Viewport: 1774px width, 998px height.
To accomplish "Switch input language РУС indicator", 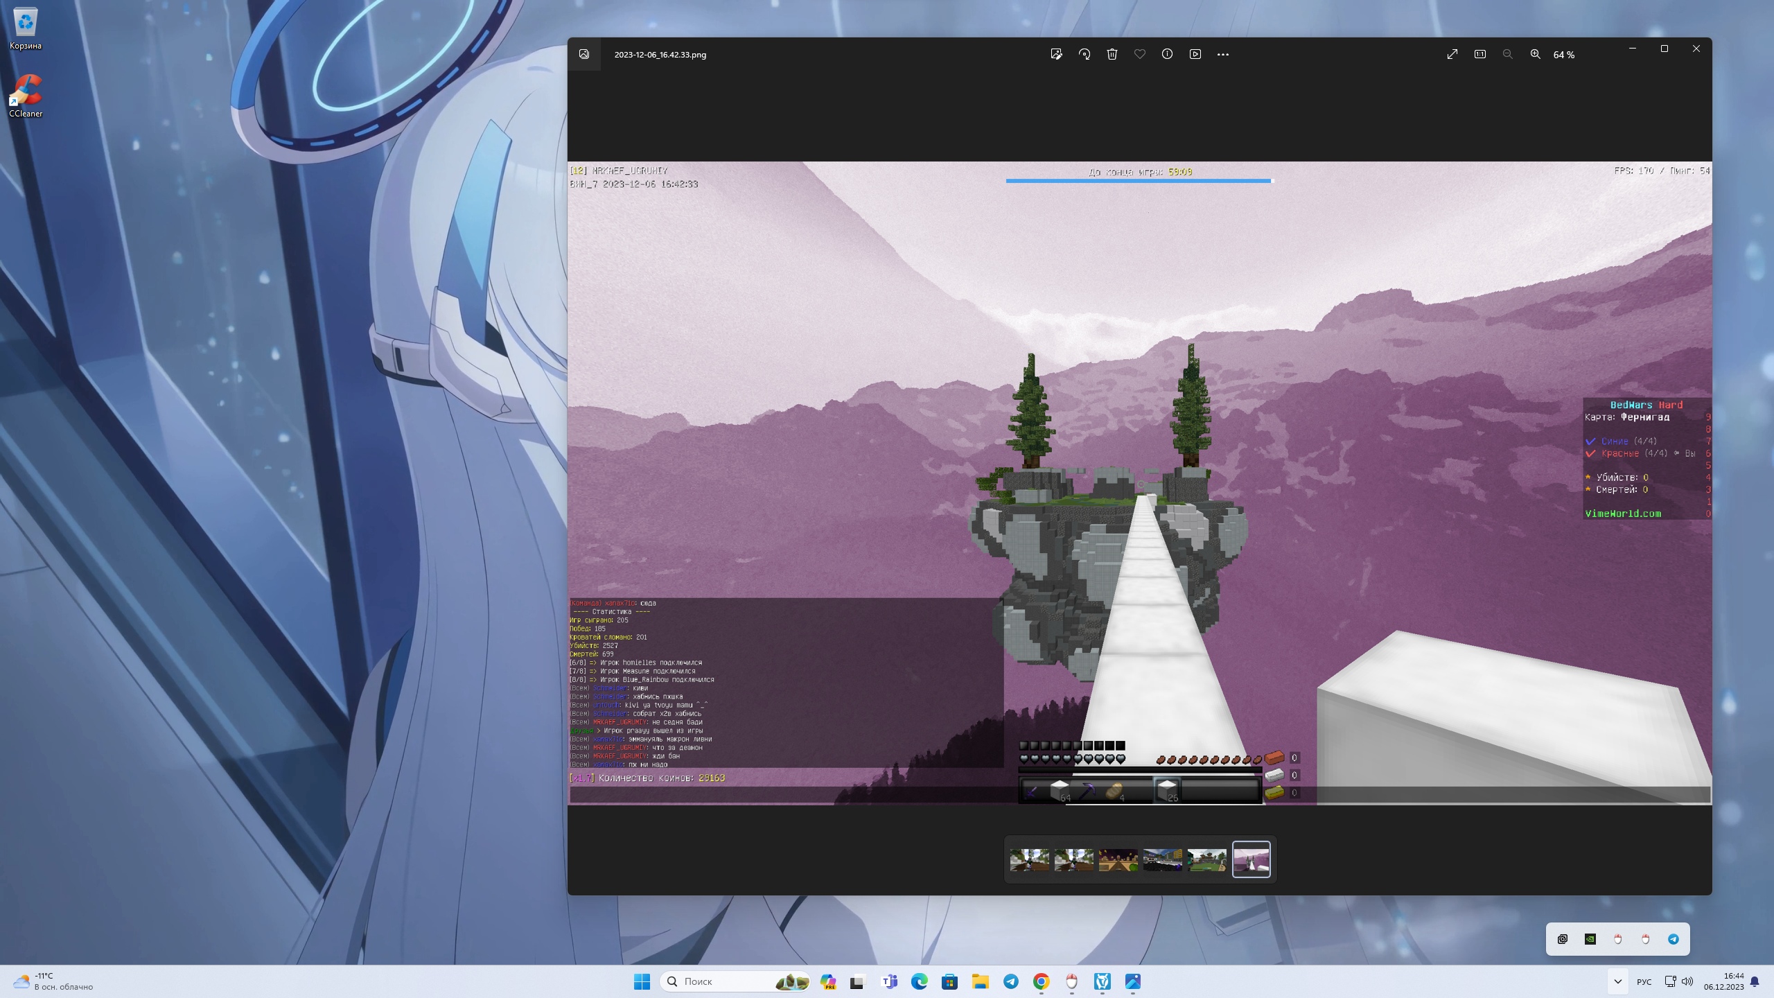I will click(1644, 981).
